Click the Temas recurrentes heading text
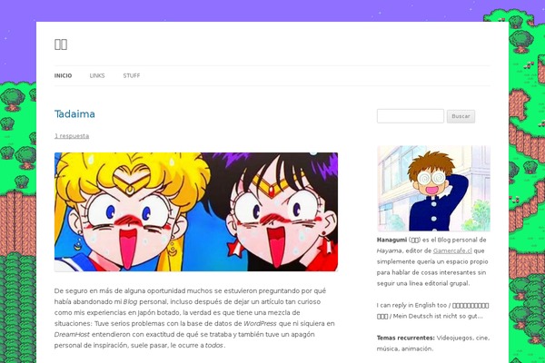Image resolution: width=545 pixels, height=363 pixels. pos(406,338)
